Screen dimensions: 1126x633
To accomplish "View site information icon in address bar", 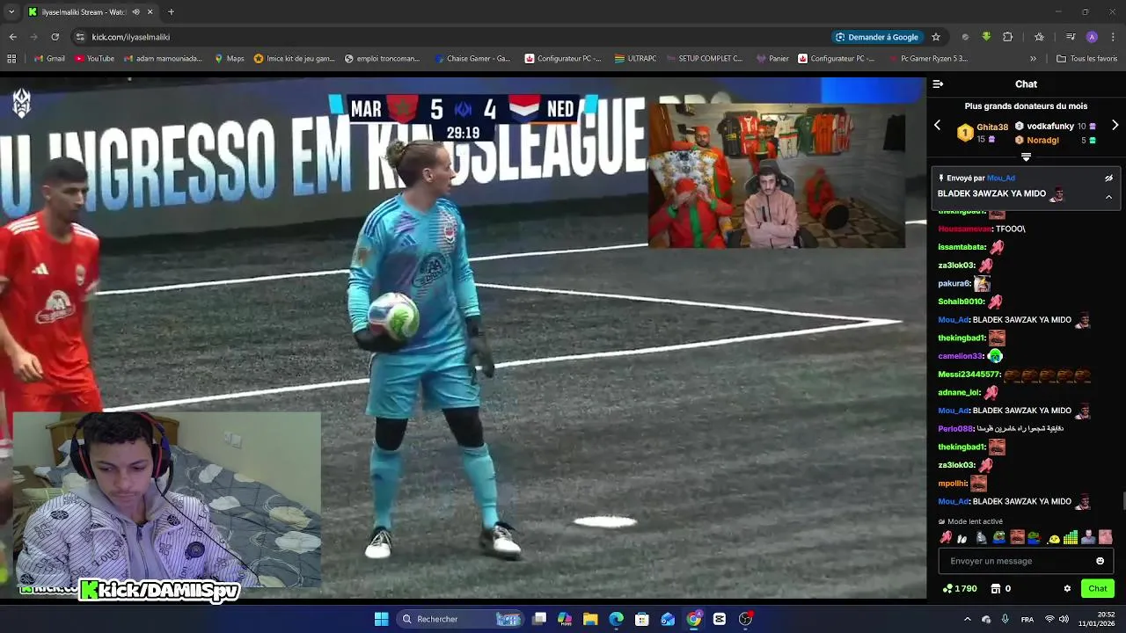I will (80, 37).
